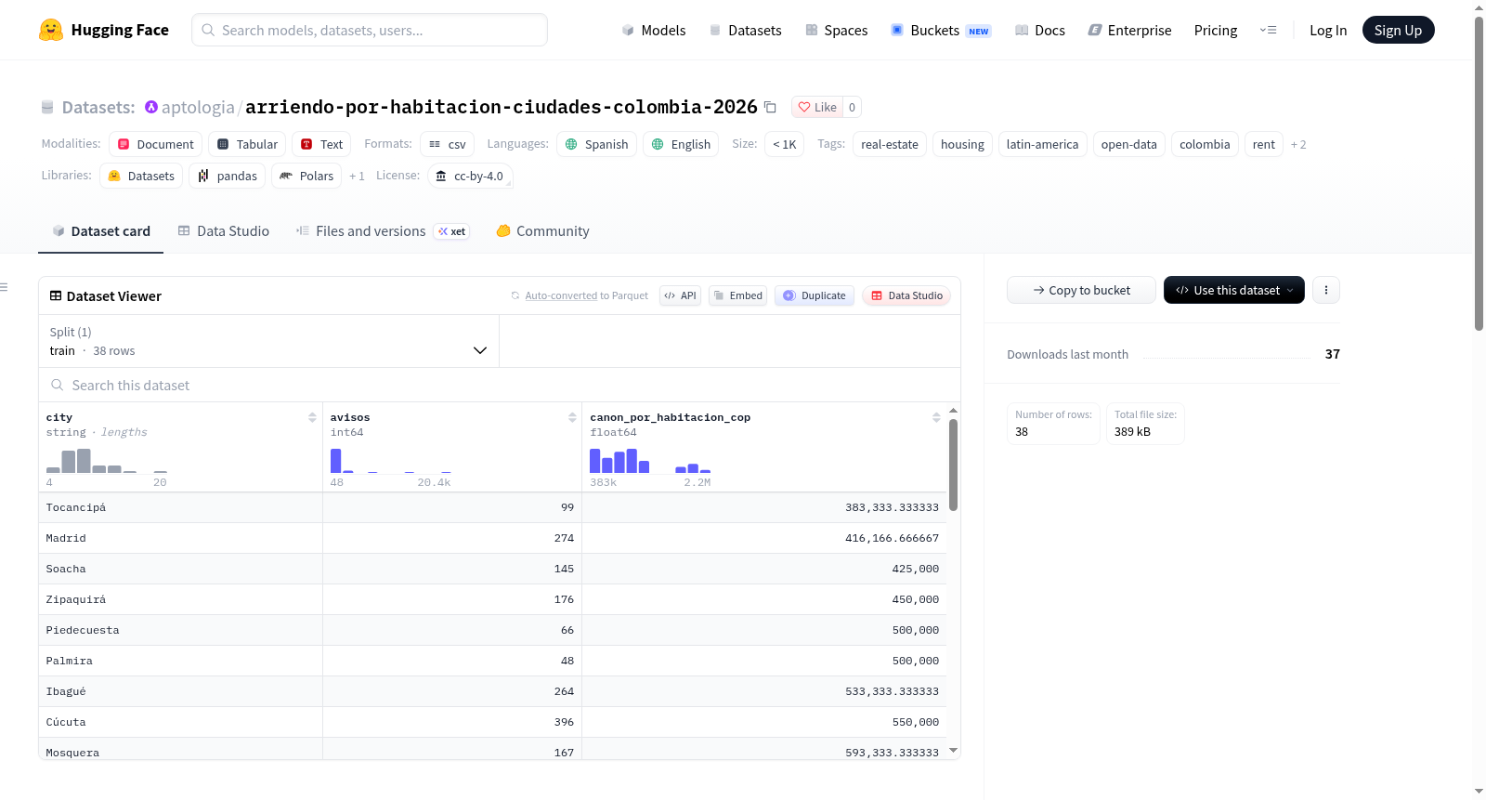Select the Spanish language tag
Screen dimensions: 1486x800
pyautogui.click(x=596, y=144)
